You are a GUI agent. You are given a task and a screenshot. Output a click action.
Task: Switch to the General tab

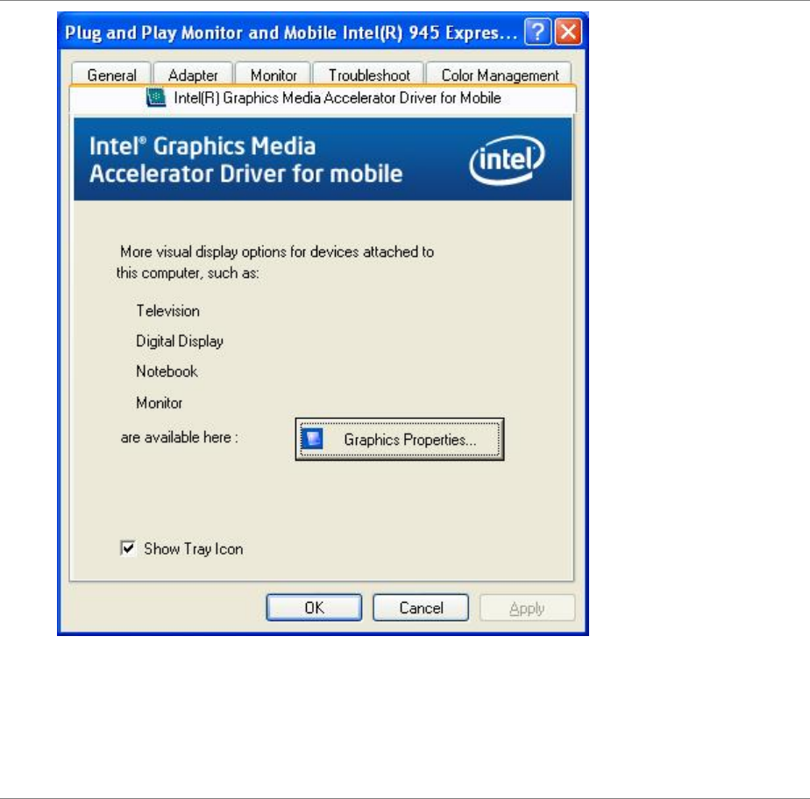pyautogui.click(x=111, y=74)
